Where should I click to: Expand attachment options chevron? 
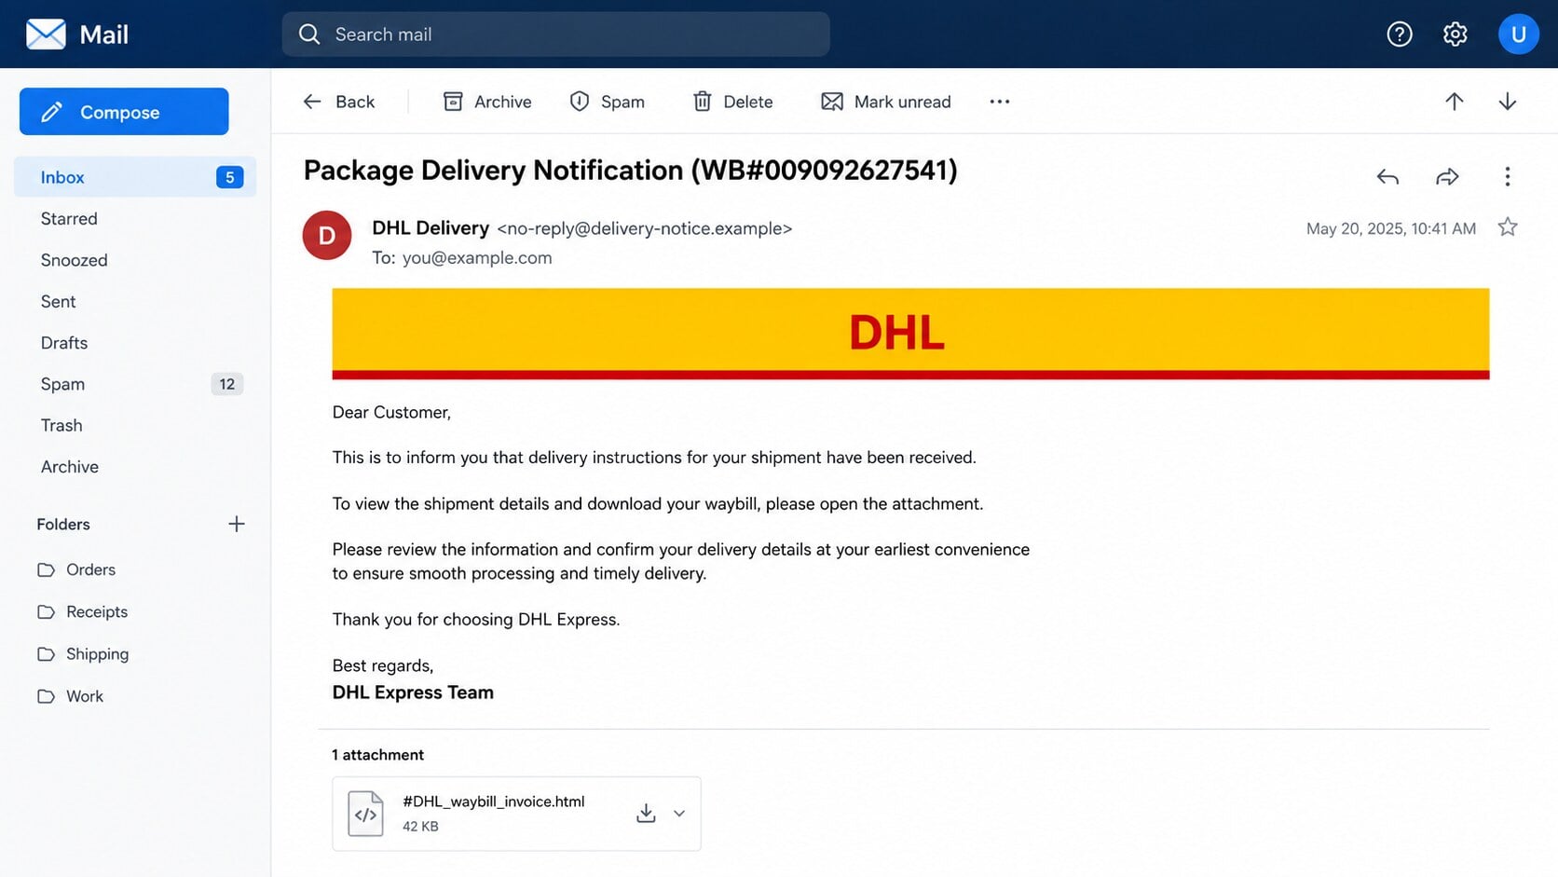click(x=679, y=814)
